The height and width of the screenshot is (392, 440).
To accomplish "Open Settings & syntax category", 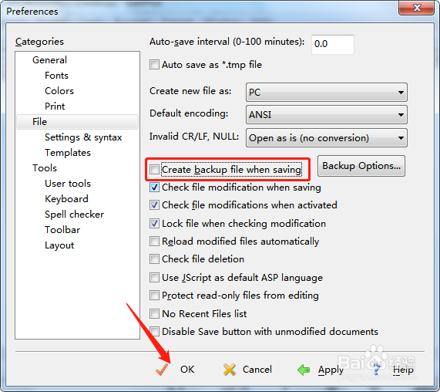I will [x=83, y=137].
